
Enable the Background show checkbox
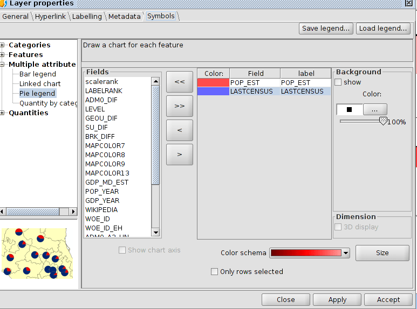tap(338, 82)
